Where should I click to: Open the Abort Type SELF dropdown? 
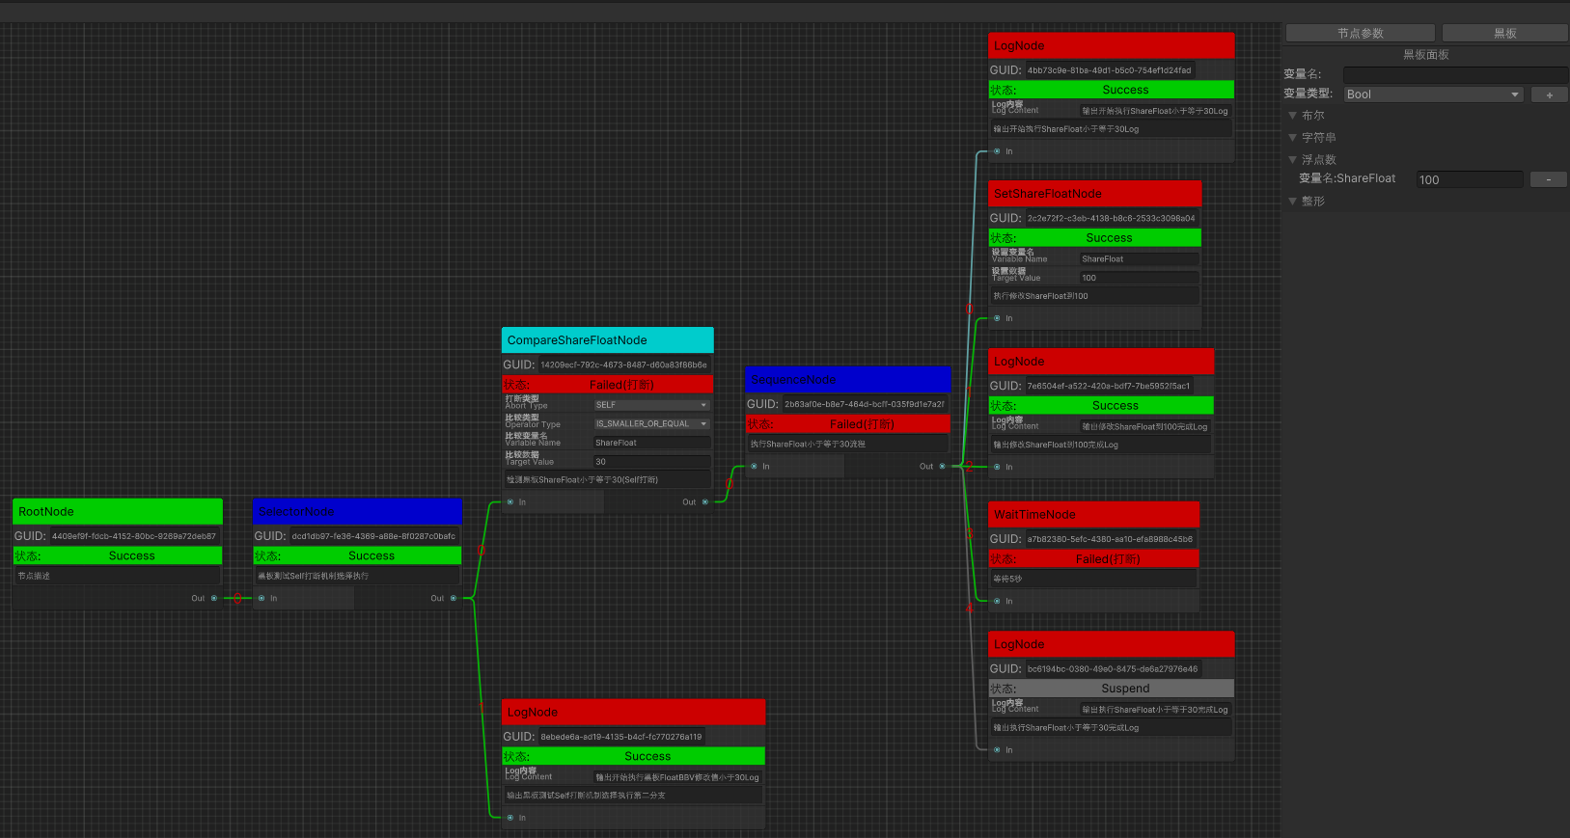[651, 405]
